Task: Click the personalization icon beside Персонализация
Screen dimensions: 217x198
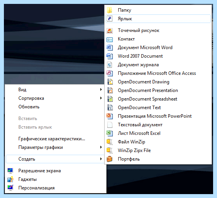Action: click(x=10, y=188)
